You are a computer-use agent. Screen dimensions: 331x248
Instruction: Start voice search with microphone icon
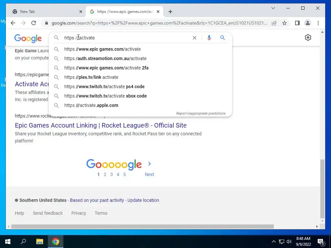click(209, 38)
